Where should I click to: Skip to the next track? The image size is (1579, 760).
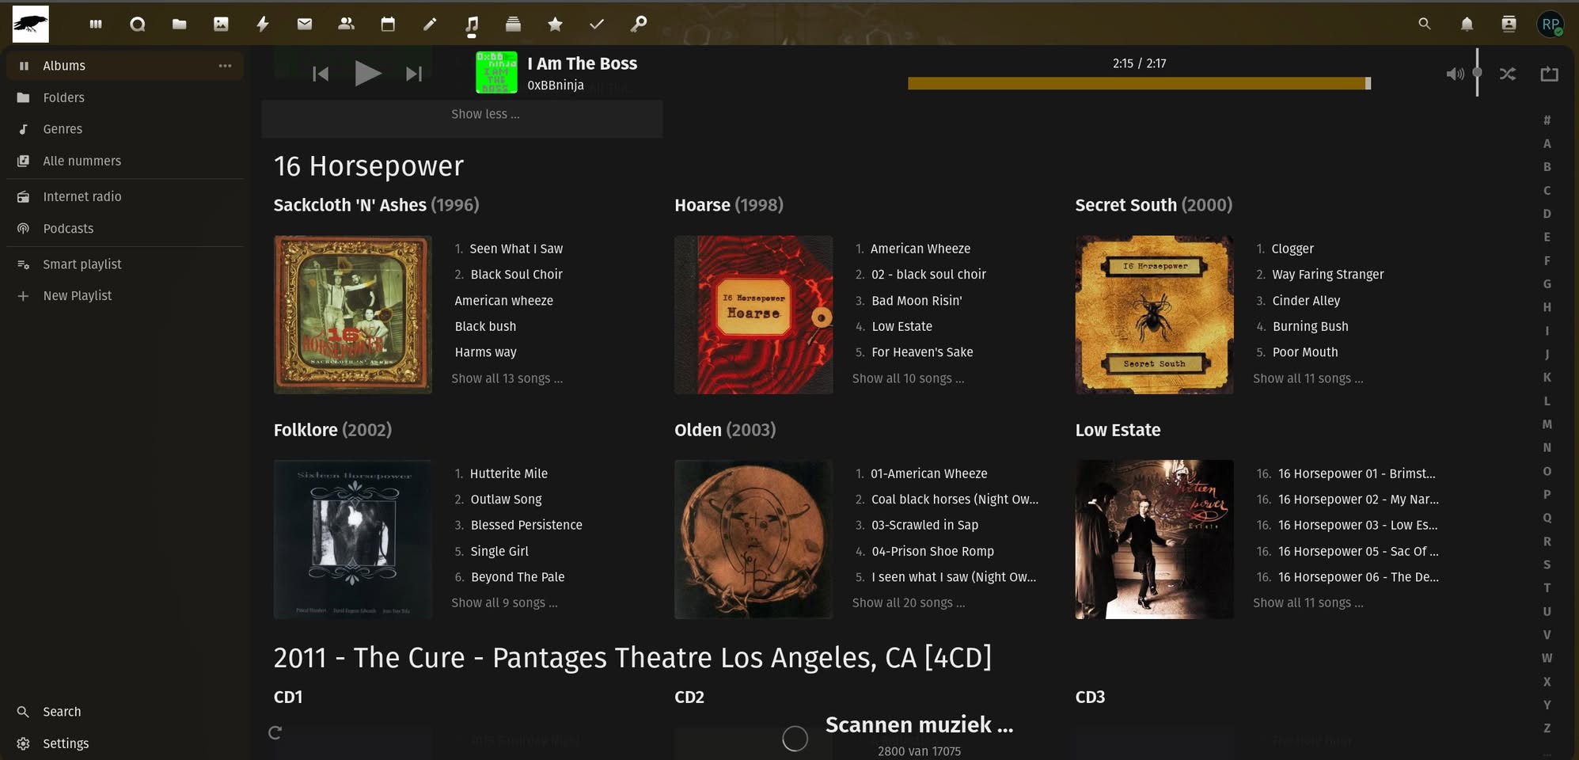(x=414, y=74)
